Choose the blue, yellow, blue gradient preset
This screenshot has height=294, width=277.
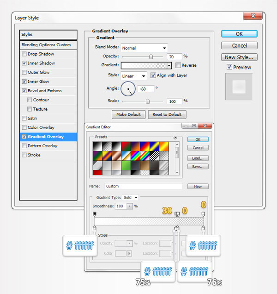[155, 146]
